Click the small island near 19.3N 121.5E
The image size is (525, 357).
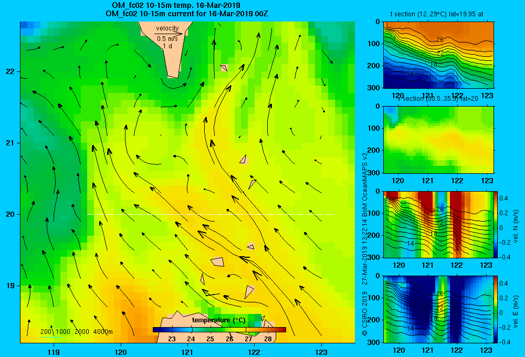coord(218,261)
